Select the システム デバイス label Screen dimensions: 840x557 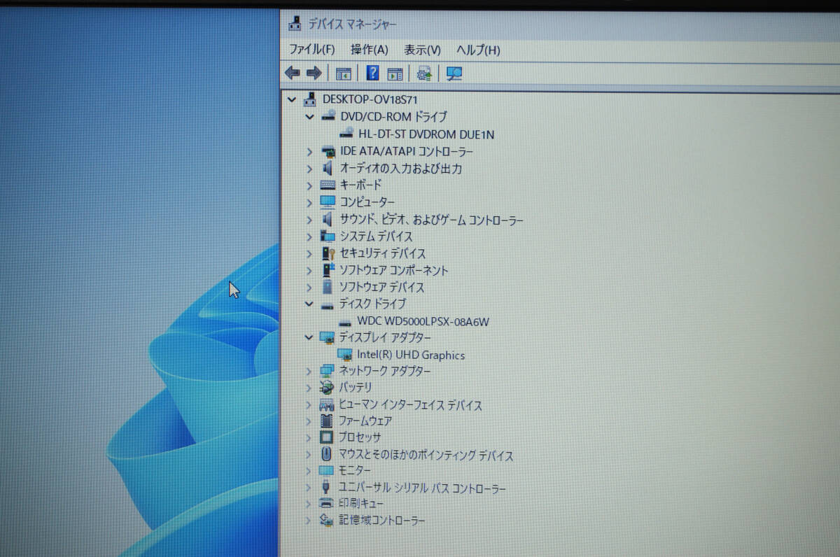coord(376,237)
